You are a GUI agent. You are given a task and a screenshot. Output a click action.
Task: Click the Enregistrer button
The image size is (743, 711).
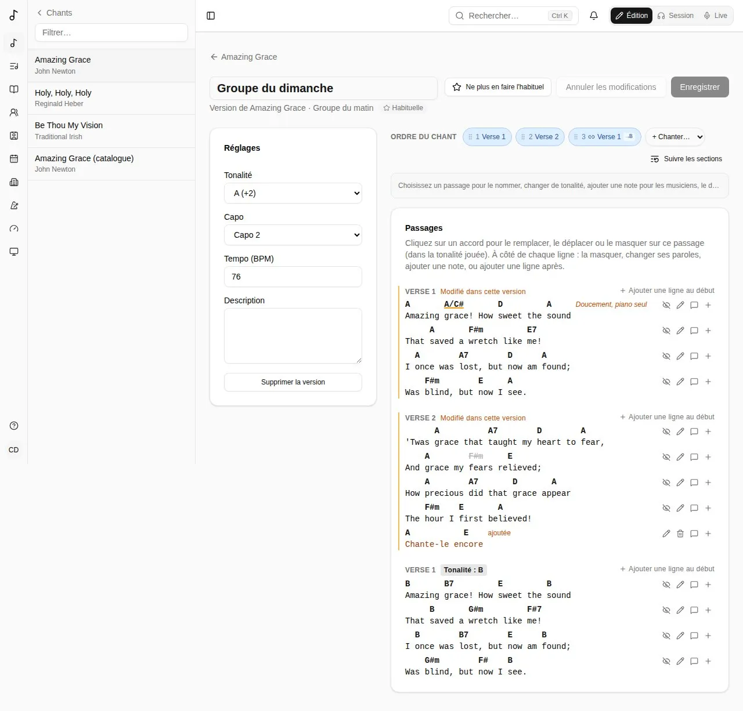point(700,87)
